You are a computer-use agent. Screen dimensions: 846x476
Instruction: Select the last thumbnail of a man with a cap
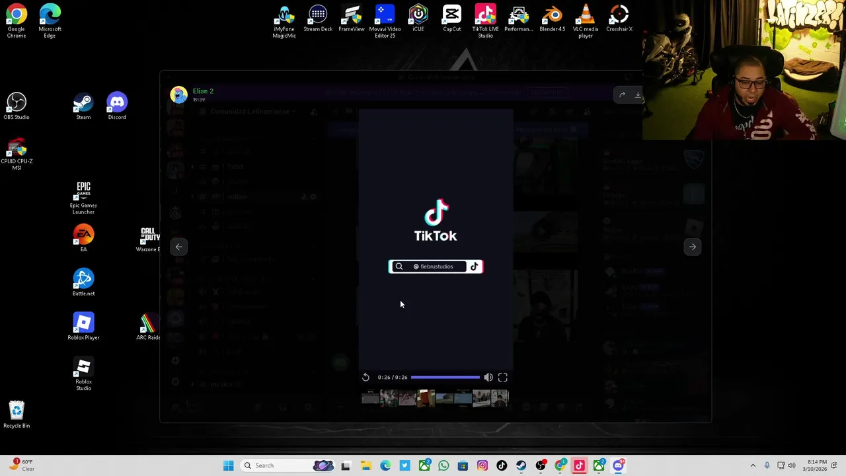coord(500,398)
